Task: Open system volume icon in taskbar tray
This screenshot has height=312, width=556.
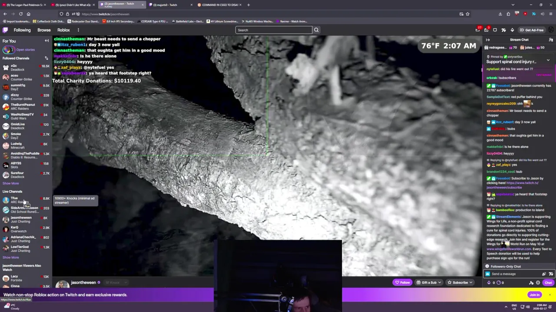Action: click(528, 306)
